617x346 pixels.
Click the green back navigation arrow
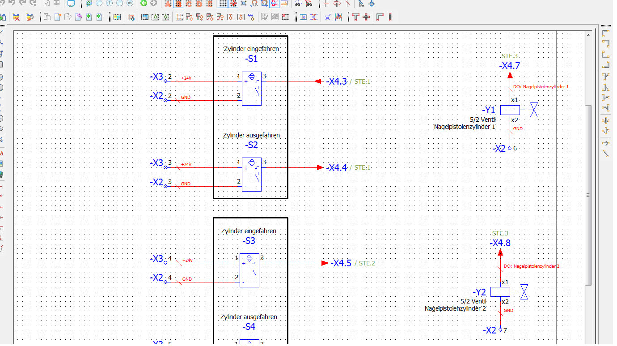click(x=144, y=3)
